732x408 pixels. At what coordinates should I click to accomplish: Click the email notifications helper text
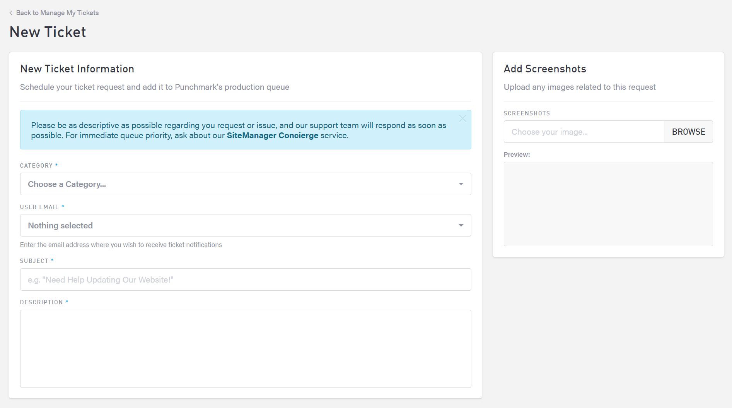pyautogui.click(x=121, y=245)
